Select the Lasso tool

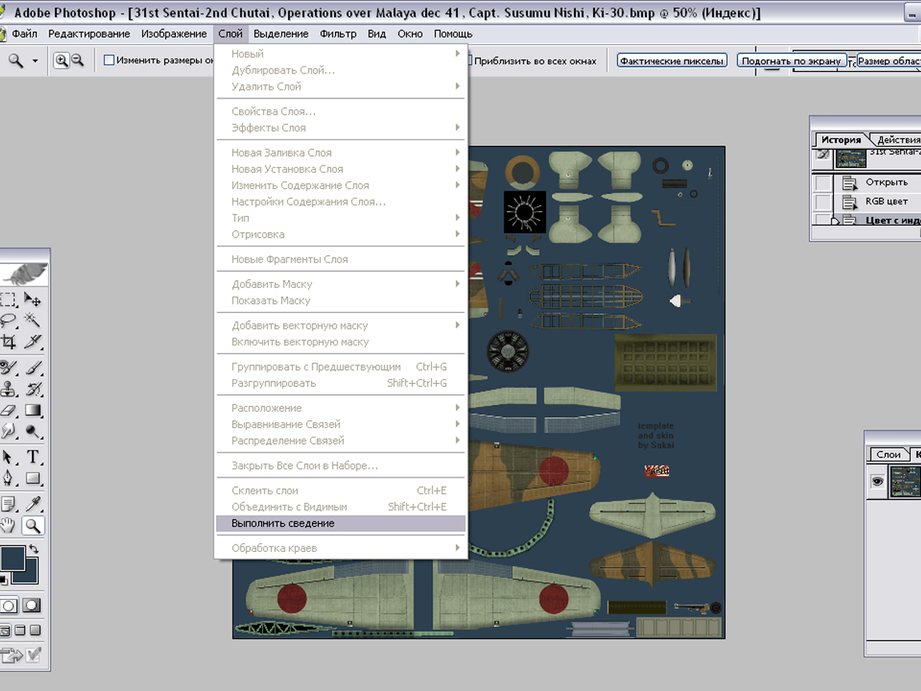(8, 320)
